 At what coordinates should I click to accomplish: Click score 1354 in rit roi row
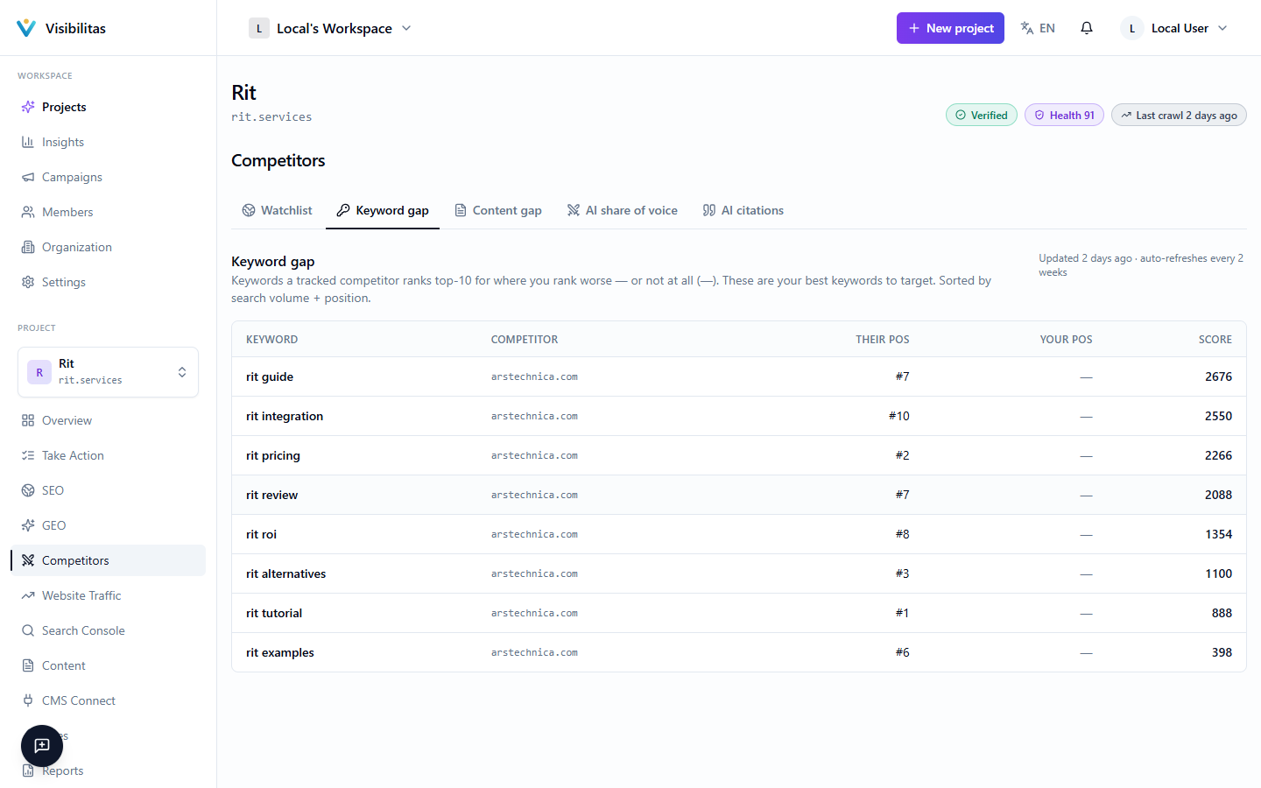[x=1218, y=534]
